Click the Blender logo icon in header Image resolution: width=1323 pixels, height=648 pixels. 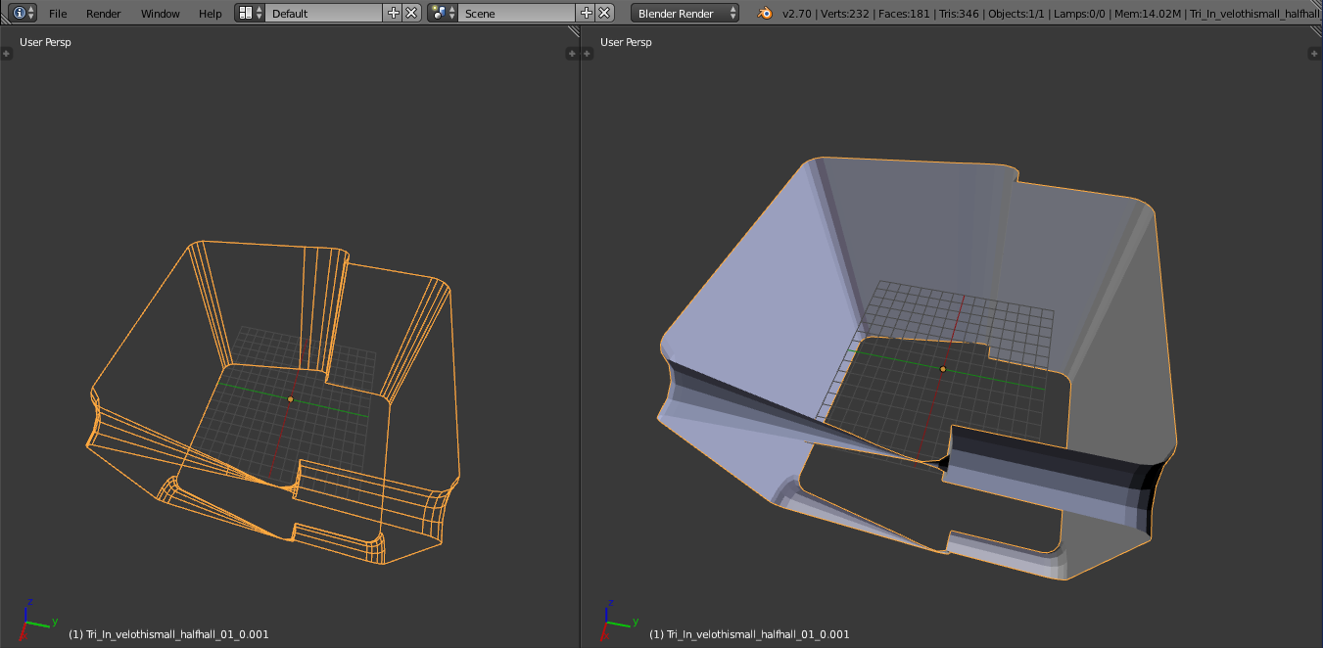764,14
